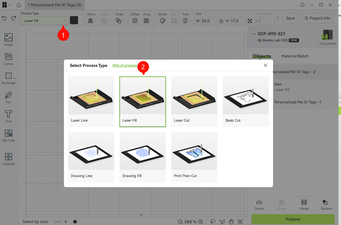Viewport: 341px width, 225px height.
Task: Open the Calibrate tool
Action: pos(9,159)
